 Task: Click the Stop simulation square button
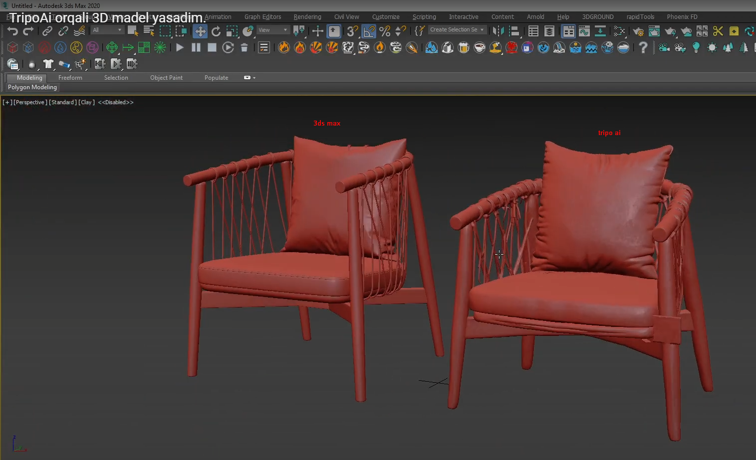[212, 47]
